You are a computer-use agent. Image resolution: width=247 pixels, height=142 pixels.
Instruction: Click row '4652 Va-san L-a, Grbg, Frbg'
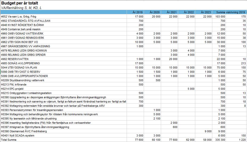pos(124,16)
